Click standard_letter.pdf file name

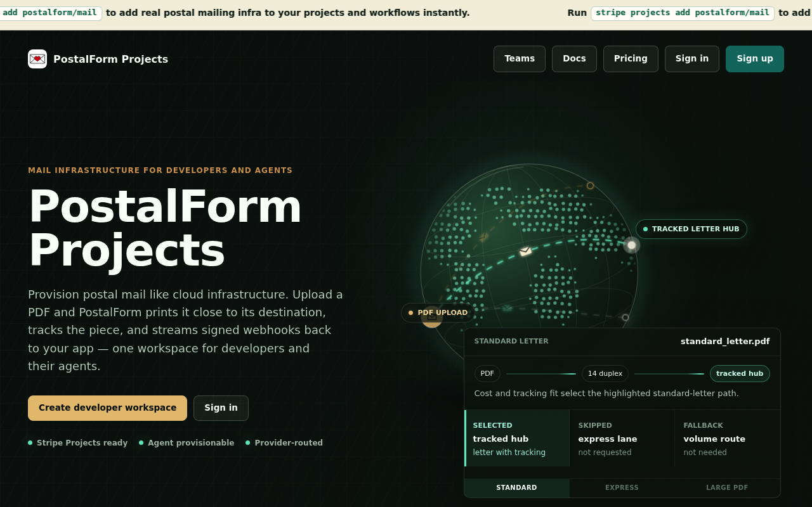(x=725, y=342)
